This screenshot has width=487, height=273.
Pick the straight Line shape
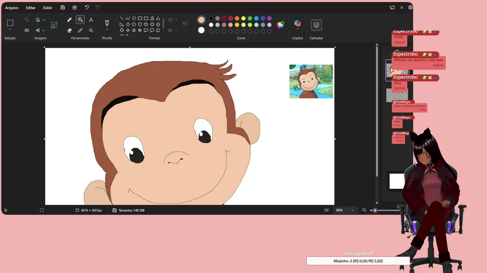(x=122, y=18)
